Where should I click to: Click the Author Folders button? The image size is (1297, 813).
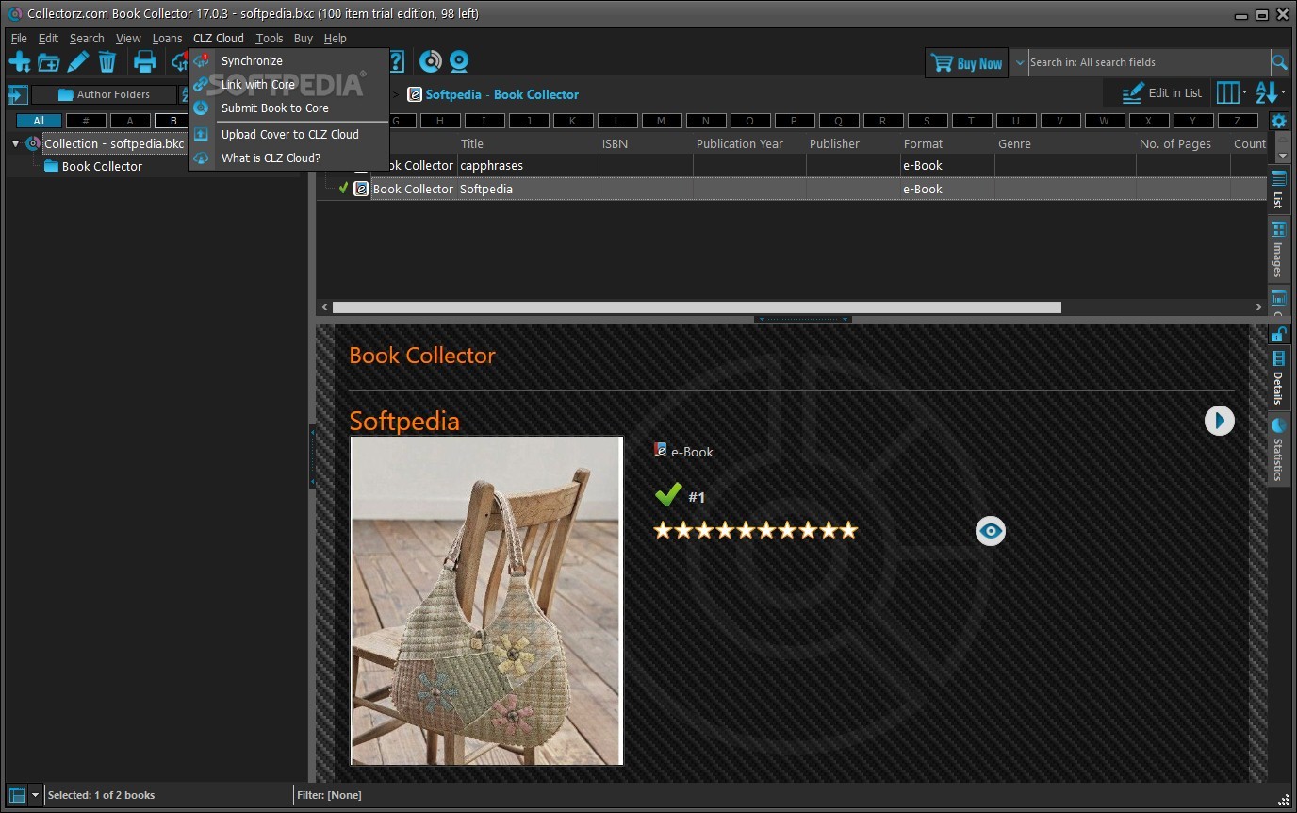(104, 94)
